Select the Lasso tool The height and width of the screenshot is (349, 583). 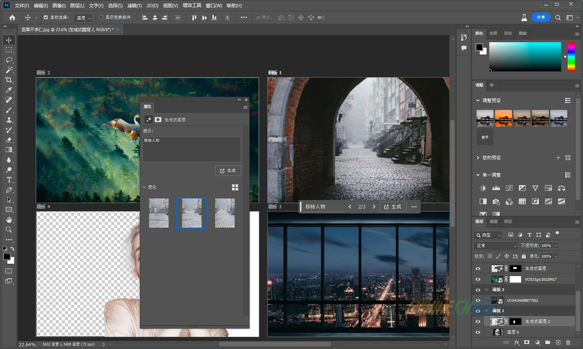coord(9,60)
